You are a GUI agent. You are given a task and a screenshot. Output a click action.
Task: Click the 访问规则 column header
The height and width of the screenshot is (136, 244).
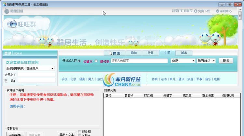[x=228, y=95]
